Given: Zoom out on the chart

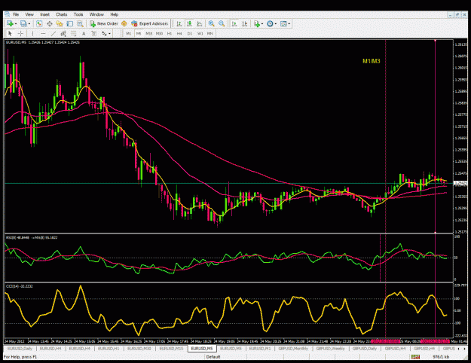Looking at the screenshot, I should click(222, 23).
